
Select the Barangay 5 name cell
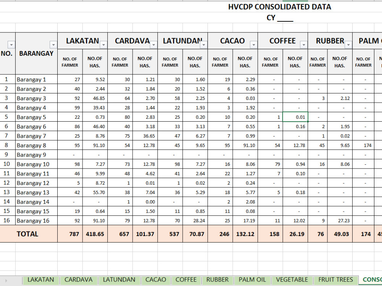pyautogui.click(x=37, y=117)
